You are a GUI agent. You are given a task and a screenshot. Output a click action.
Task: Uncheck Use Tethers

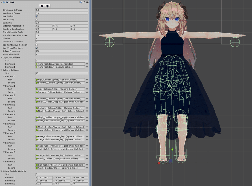click(37, 16)
